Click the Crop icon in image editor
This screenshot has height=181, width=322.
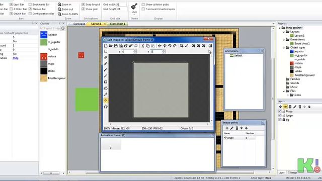tap(182, 46)
